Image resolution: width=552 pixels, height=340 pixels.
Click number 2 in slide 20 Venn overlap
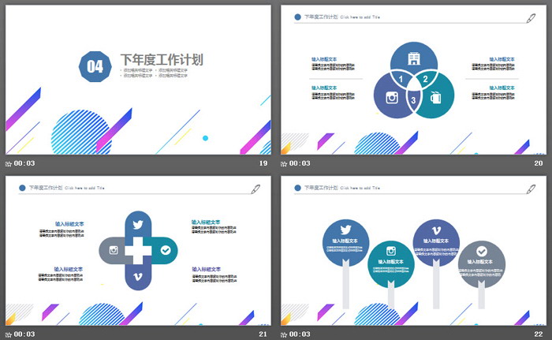click(x=425, y=79)
